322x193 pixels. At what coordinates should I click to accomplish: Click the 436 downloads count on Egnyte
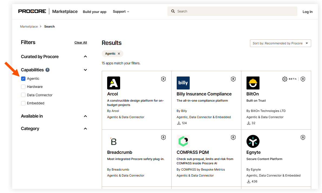tap(254, 182)
